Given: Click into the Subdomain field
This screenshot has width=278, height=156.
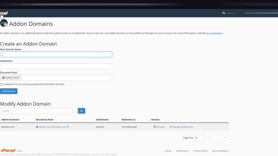Looking at the screenshot, I should click(x=56, y=66).
